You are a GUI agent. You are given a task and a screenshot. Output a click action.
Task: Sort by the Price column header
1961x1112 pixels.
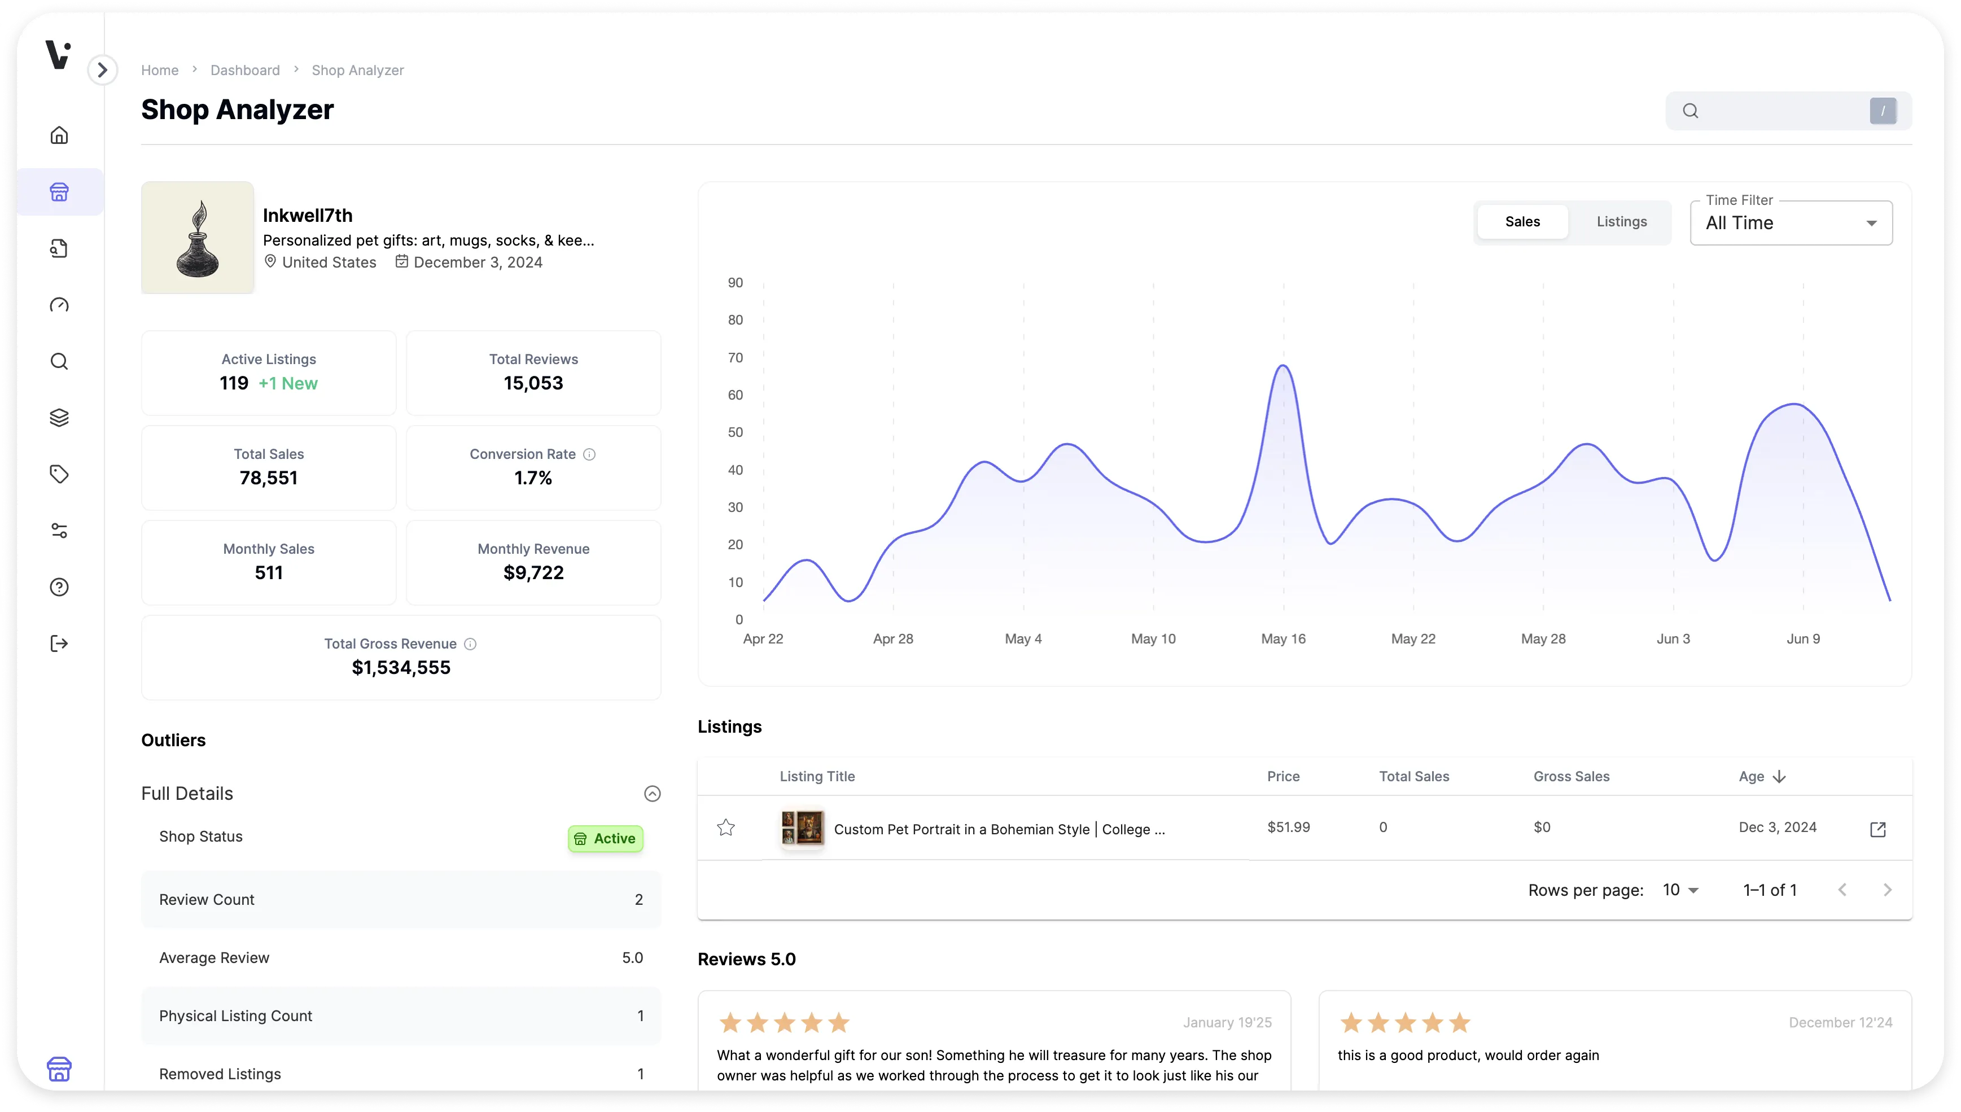pyautogui.click(x=1284, y=777)
